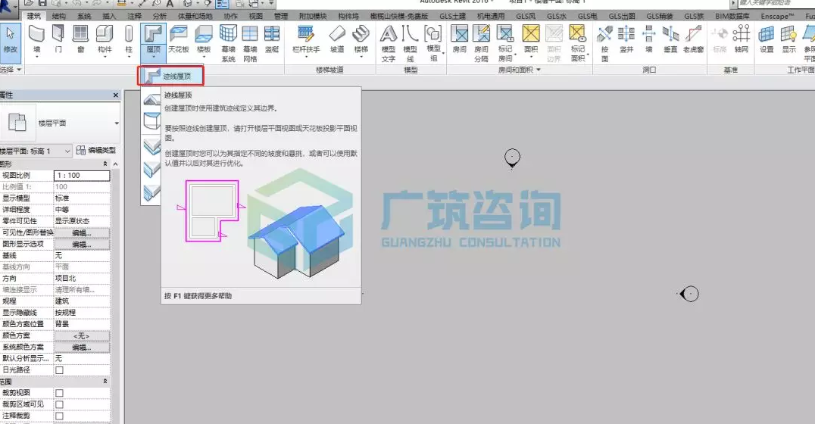Activate the 构件 (Component) tool
The height and width of the screenshot is (424, 815).
point(105,39)
